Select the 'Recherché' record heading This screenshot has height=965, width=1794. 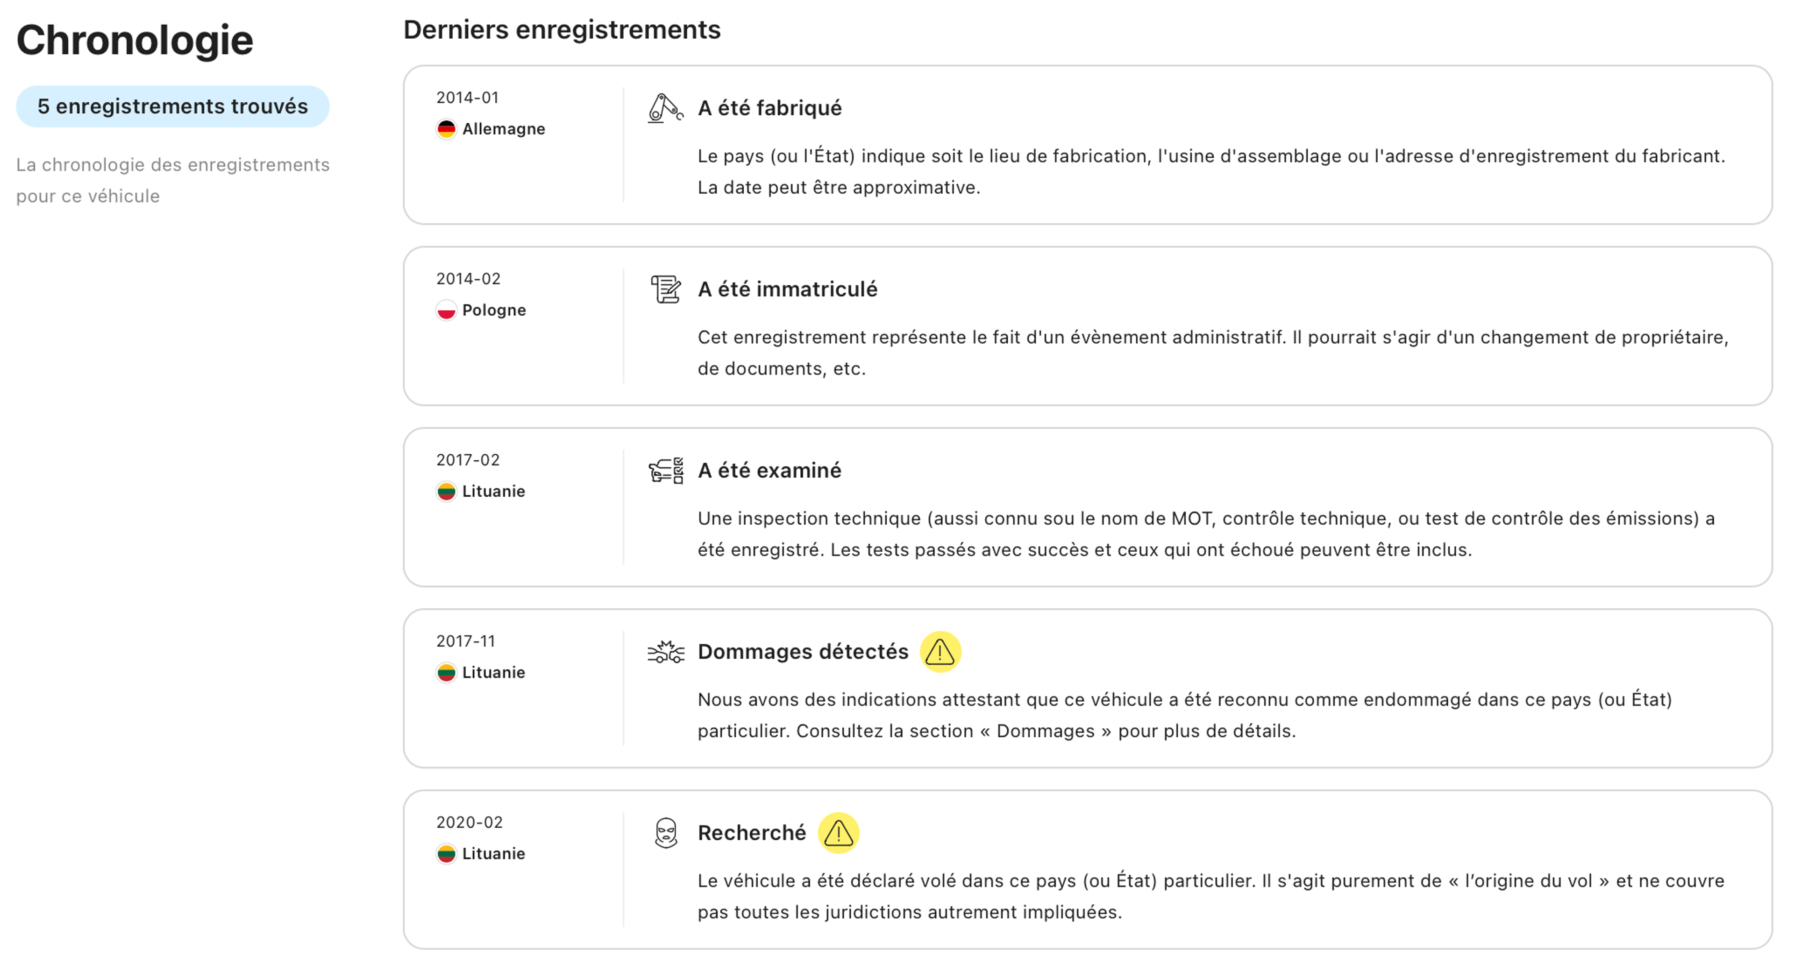click(x=751, y=833)
